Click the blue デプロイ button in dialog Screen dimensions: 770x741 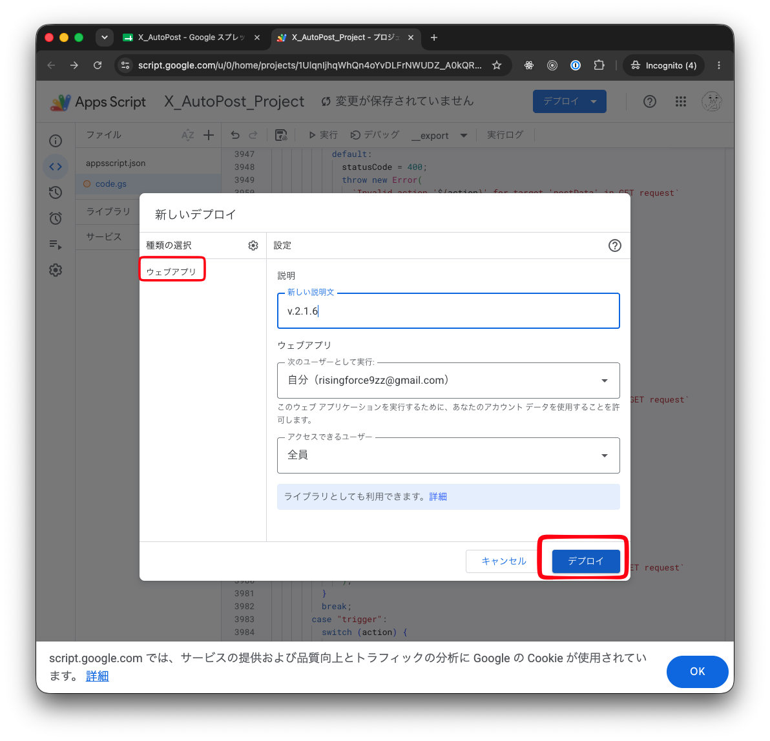coord(585,561)
